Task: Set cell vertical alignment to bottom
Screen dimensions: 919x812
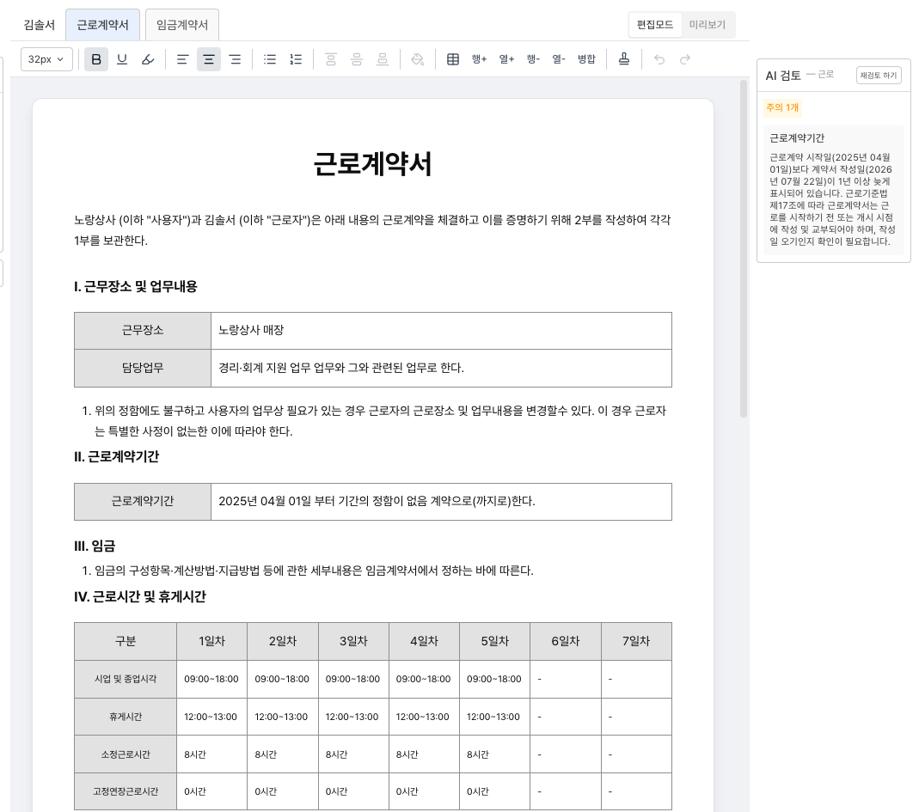Action: (383, 59)
